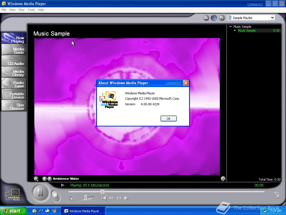Click the taskbar clock showing 7:24 AM

276,211
